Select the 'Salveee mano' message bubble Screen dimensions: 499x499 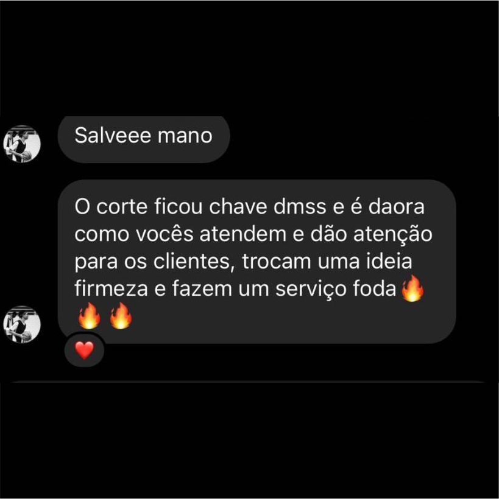pyautogui.click(x=144, y=139)
